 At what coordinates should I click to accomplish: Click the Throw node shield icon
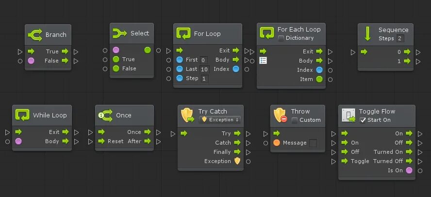[281, 115]
